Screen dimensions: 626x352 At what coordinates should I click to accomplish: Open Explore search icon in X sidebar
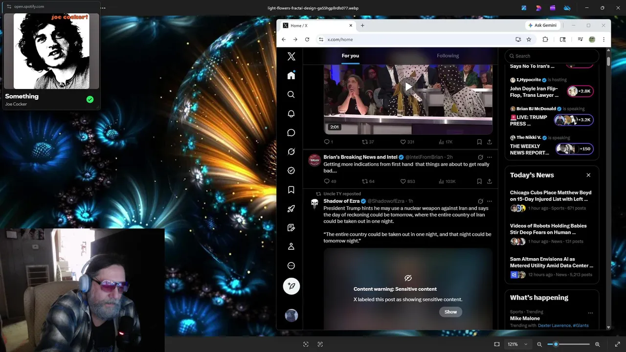tap(291, 94)
